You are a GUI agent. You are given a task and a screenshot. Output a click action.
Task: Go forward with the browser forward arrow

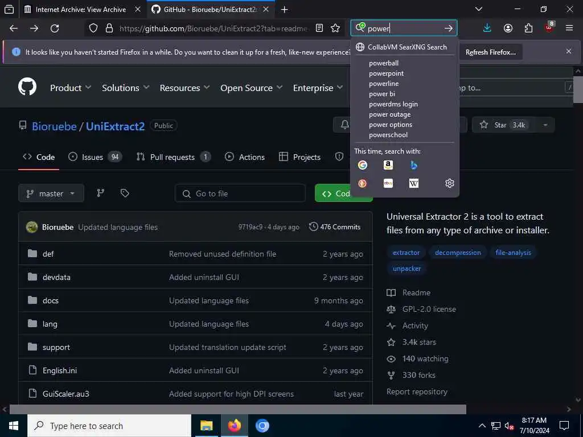click(34, 28)
